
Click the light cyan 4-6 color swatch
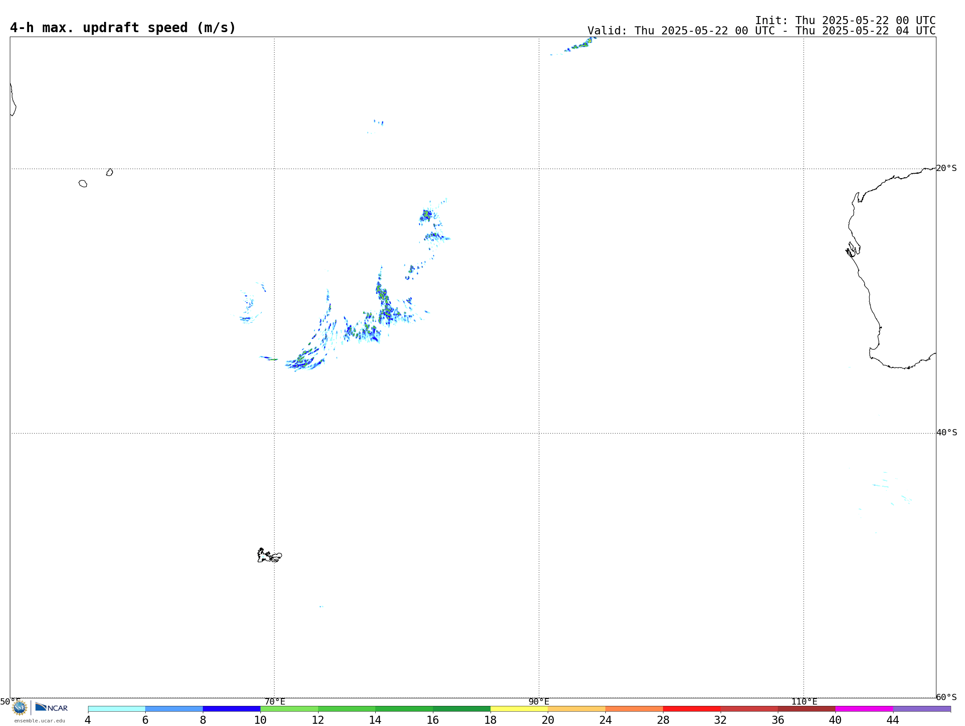pos(117,709)
